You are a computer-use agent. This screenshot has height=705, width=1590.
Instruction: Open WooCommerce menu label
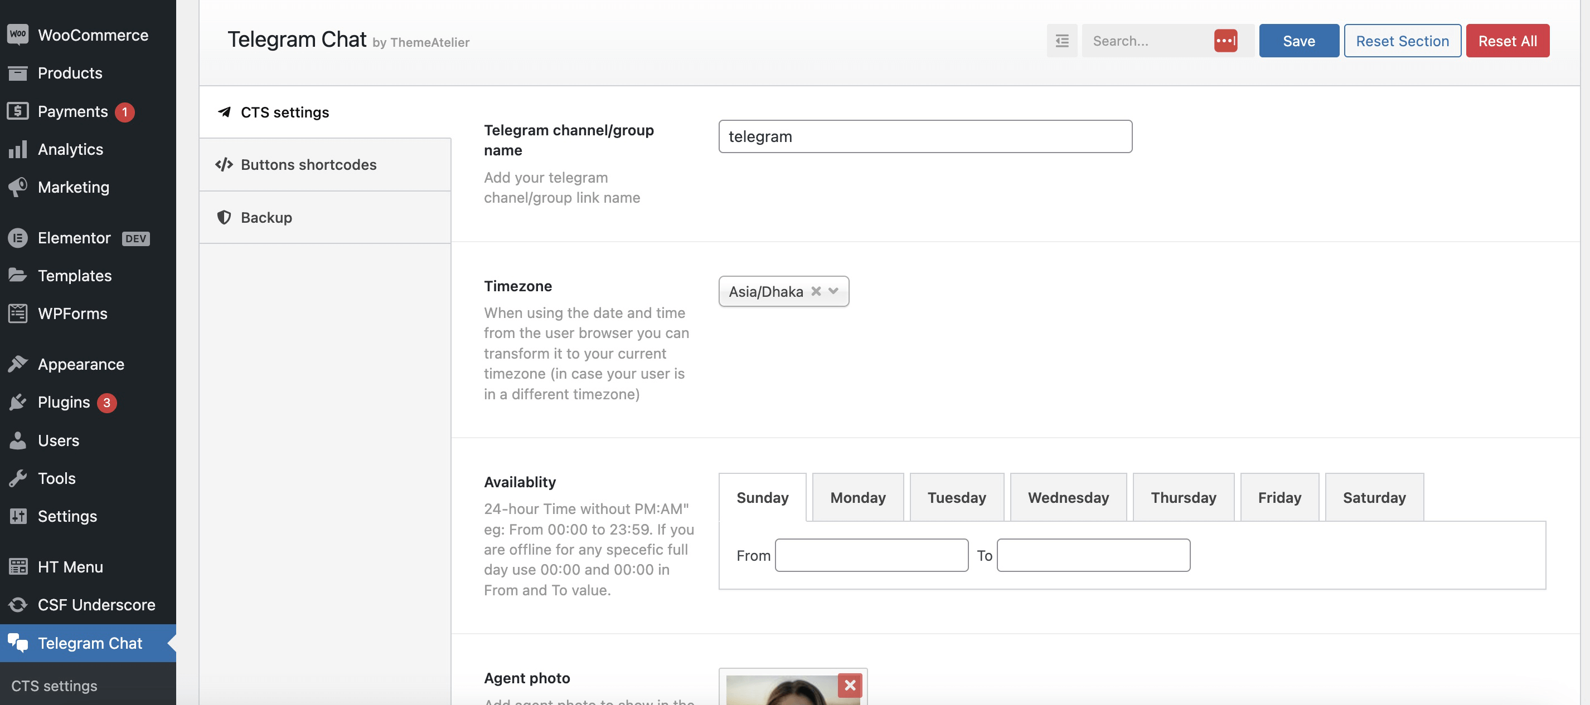93,35
